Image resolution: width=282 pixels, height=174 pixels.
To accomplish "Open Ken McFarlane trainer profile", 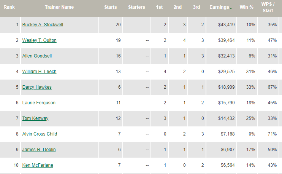I will (38, 165).
